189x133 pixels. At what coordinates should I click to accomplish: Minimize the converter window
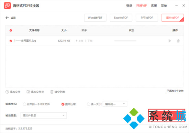coord(177,6)
